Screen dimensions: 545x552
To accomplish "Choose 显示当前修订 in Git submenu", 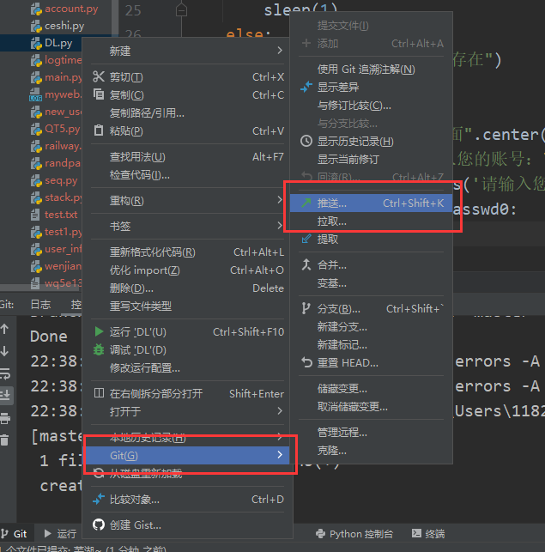I will tap(371, 159).
